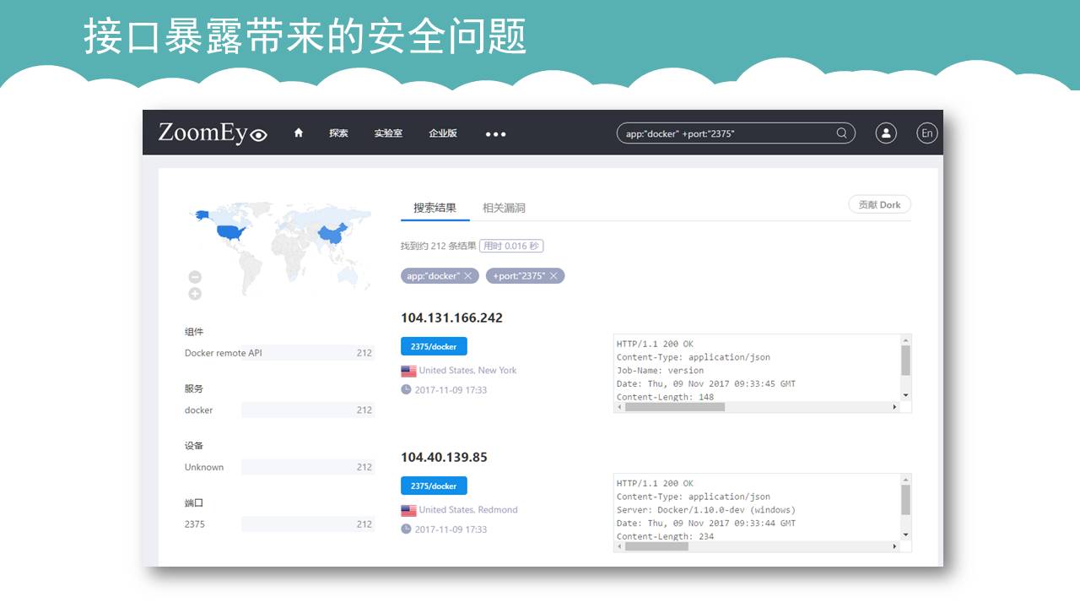Select Unknown device filter row

click(x=278, y=467)
